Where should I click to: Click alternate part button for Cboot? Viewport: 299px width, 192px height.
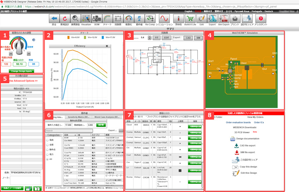(195, 127)
